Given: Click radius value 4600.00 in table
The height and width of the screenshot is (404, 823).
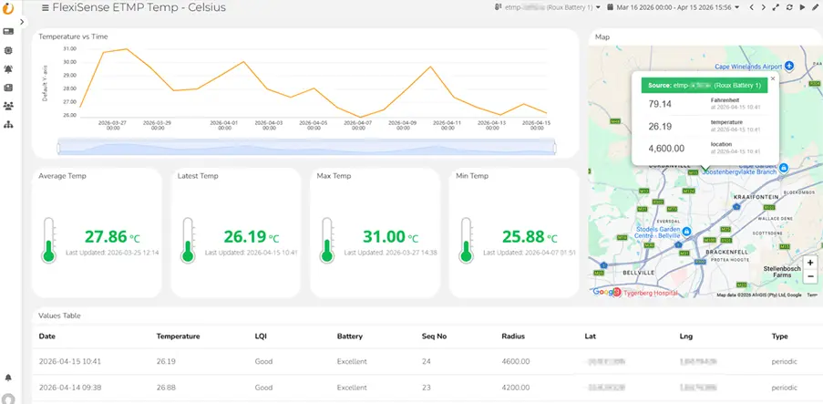Looking at the screenshot, I should 516,361.
